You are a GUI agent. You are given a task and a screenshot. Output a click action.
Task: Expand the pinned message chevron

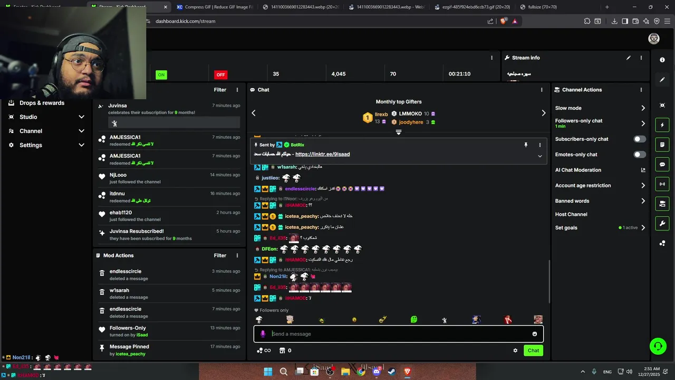pyautogui.click(x=539, y=156)
